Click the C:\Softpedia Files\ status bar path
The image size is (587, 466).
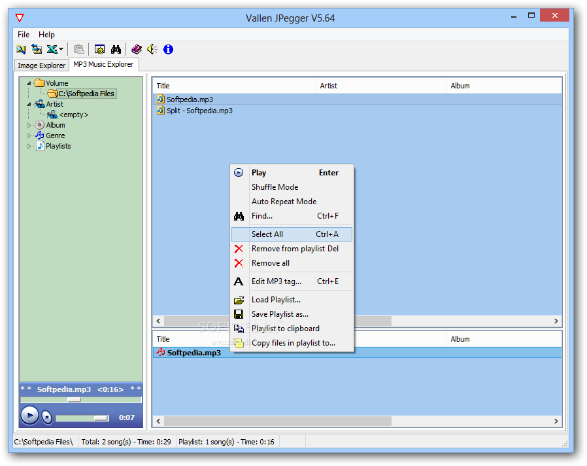43,442
